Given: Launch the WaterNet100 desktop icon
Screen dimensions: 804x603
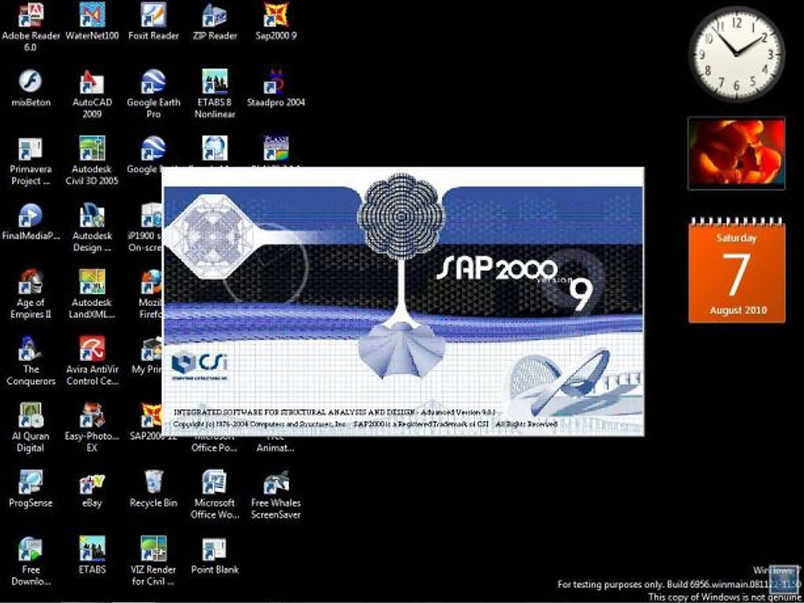Looking at the screenshot, I should (x=92, y=21).
